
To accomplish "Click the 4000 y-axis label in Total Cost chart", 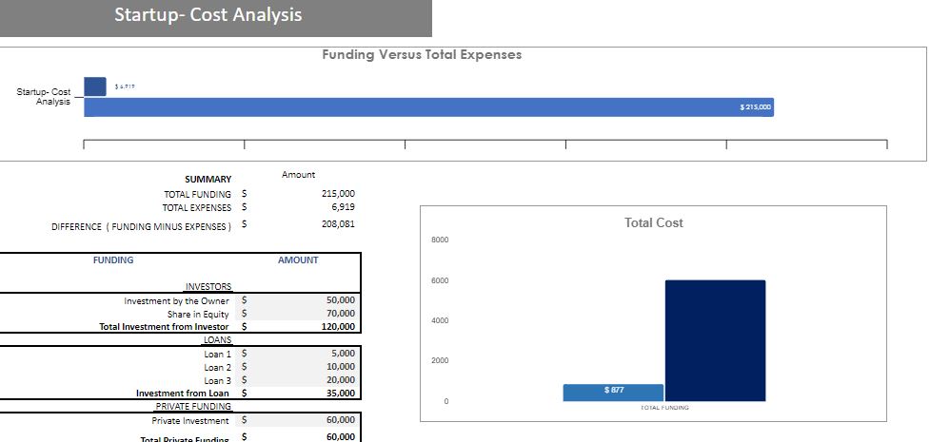I will [x=440, y=320].
